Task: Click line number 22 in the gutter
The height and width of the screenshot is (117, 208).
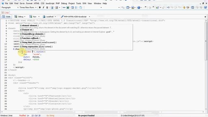Action: coord(6,75)
